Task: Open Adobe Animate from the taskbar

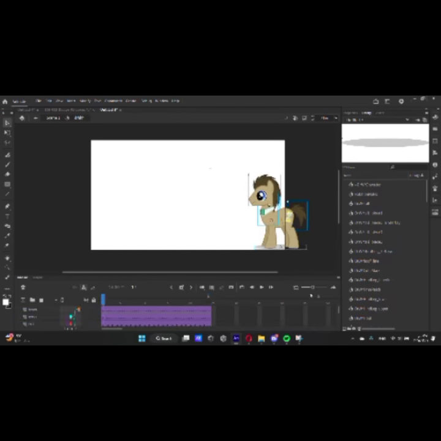Action: tap(236, 338)
